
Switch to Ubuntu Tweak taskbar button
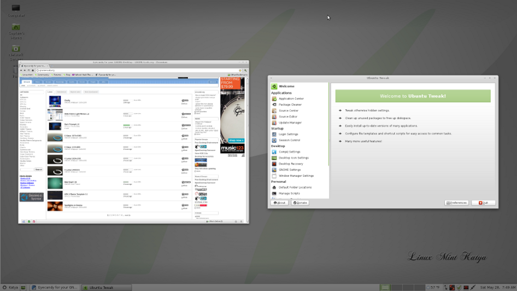point(106,287)
